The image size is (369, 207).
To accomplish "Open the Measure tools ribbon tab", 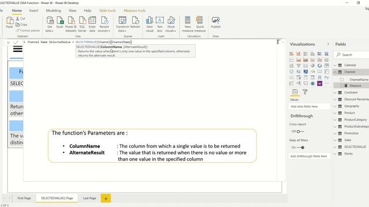I will point(134,10).
